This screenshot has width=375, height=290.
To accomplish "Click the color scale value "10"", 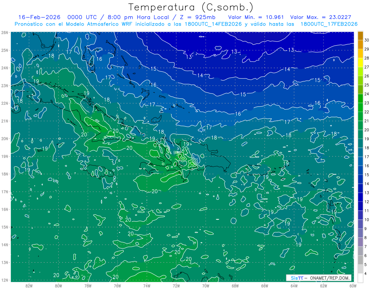I will tap(367, 220).
